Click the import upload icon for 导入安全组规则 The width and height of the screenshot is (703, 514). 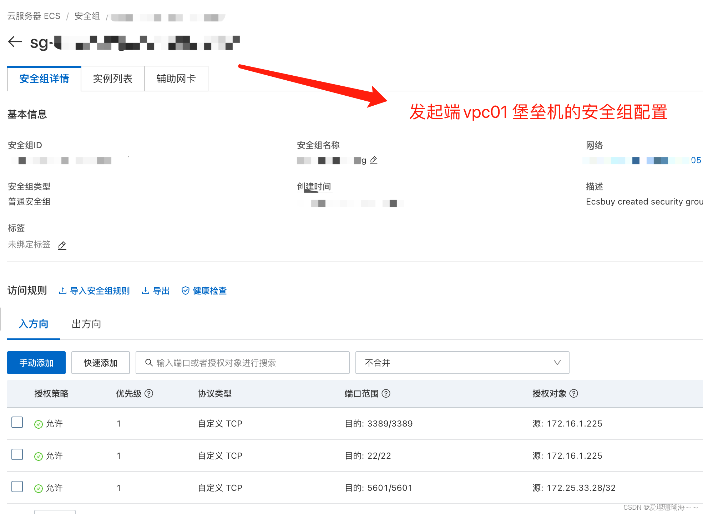point(63,291)
